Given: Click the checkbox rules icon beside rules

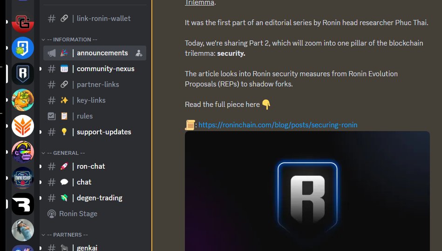Looking at the screenshot, I should coord(52,116).
